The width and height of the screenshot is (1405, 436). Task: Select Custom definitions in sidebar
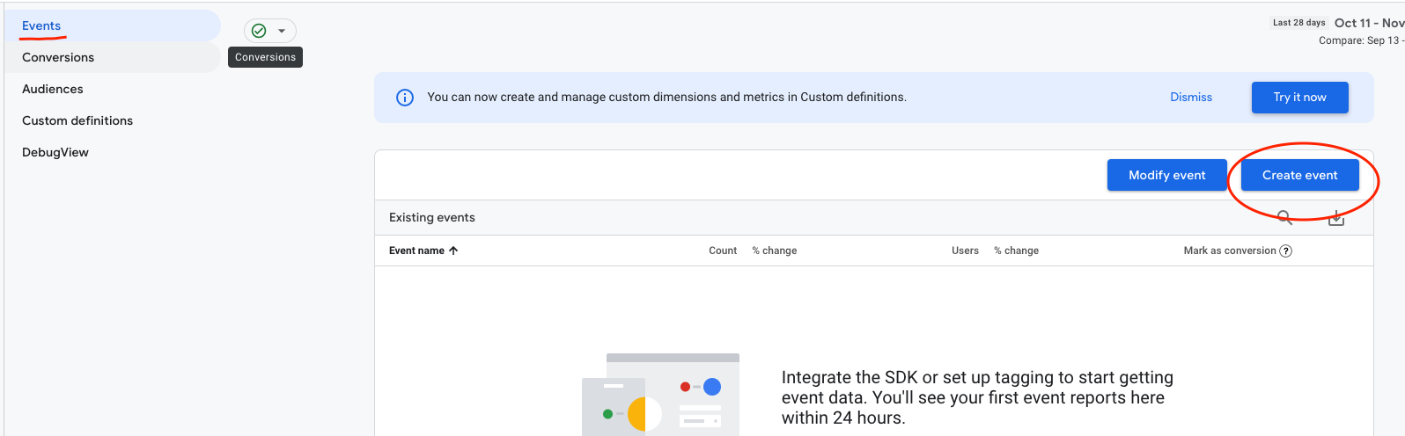(x=77, y=120)
